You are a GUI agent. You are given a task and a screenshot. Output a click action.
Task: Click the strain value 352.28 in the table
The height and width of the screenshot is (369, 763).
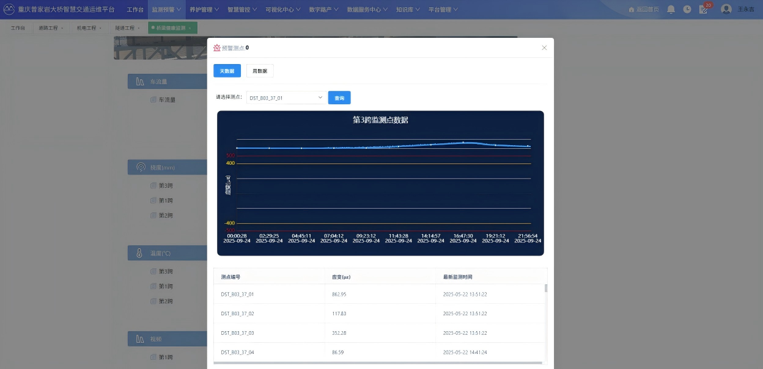[x=339, y=333]
